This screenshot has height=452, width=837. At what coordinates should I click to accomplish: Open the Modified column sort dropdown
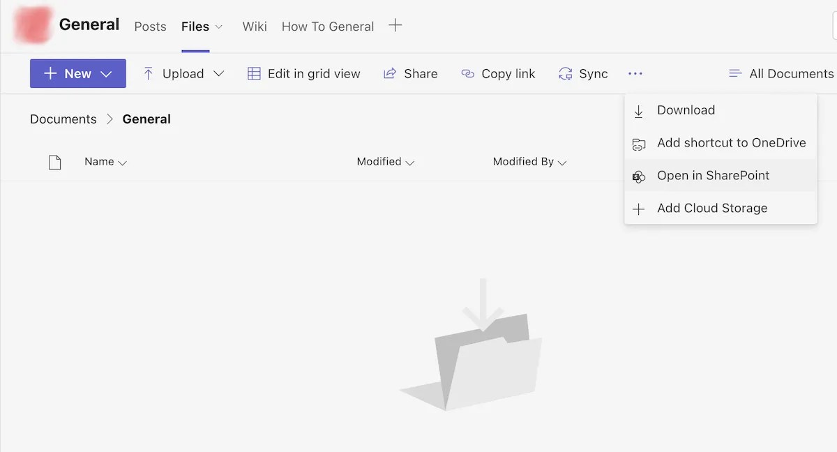click(x=412, y=161)
